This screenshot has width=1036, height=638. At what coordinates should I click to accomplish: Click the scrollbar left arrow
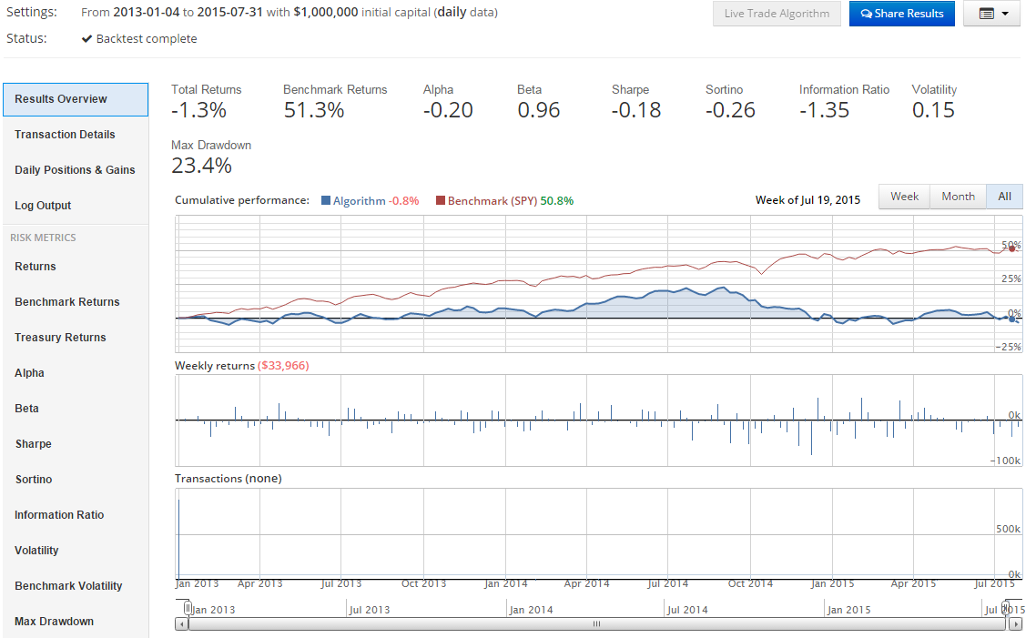pos(182,624)
